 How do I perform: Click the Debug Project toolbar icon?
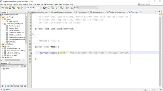(61, 8)
